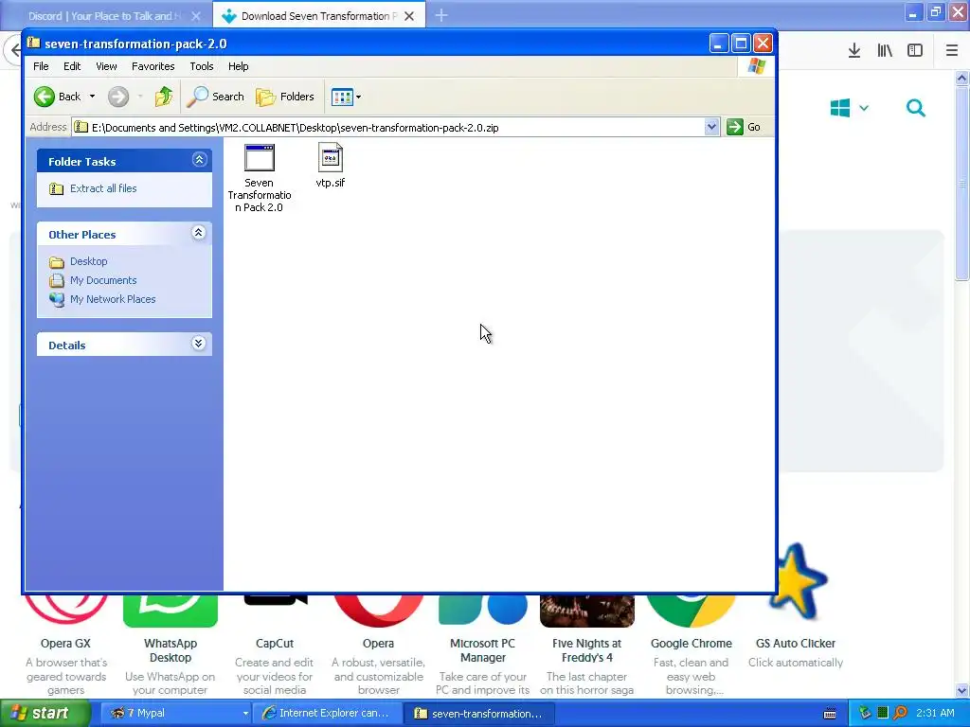Open the CapCut app link

275,644
